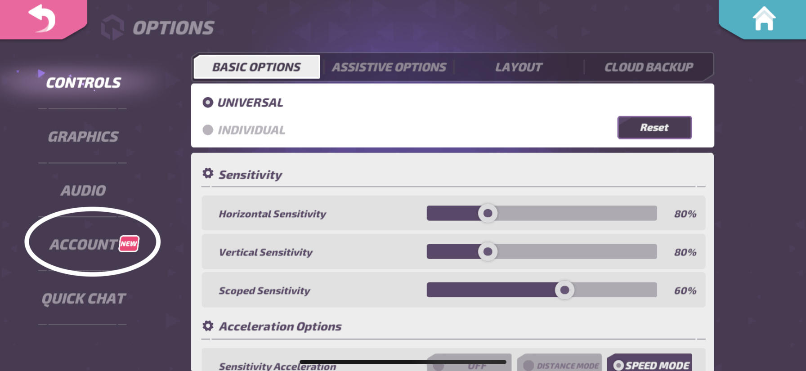Click the Options logo icon
The image size is (806, 371).
[x=112, y=27]
